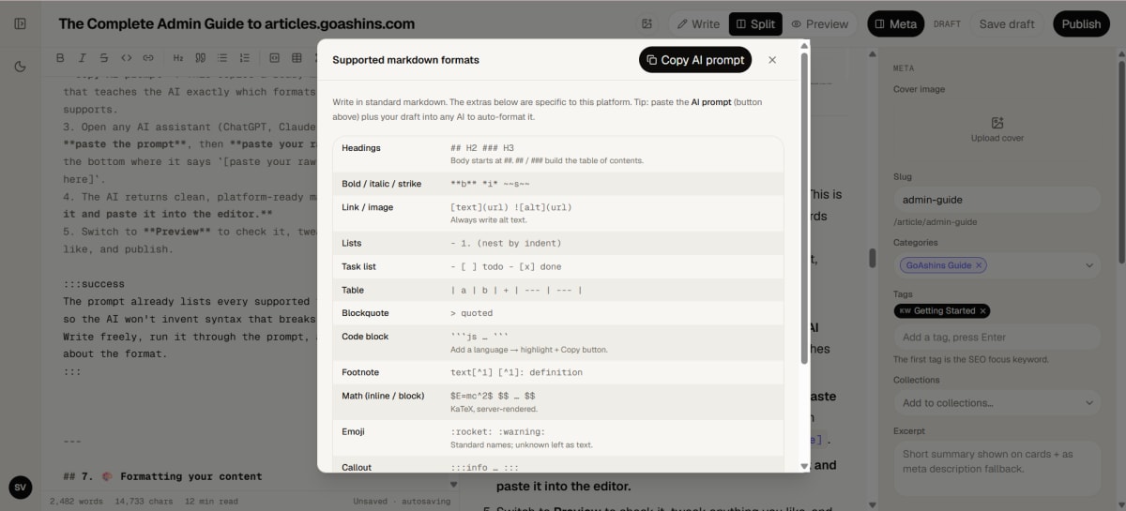This screenshot has height=511, width=1126.
Task: Open the SV user avatar
Action: [x=21, y=488]
